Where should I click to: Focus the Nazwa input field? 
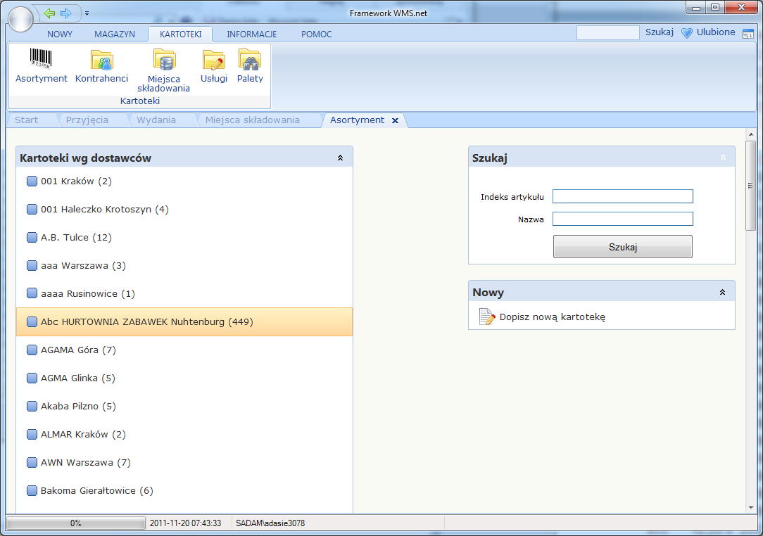(622, 219)
